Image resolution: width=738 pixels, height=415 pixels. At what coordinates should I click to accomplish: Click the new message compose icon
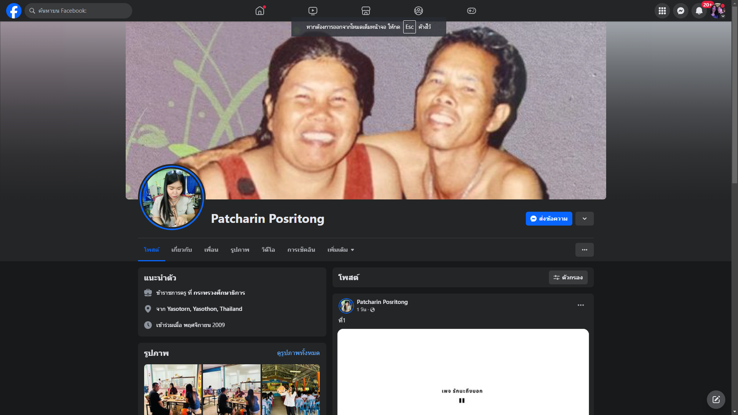tap(716, 400)
